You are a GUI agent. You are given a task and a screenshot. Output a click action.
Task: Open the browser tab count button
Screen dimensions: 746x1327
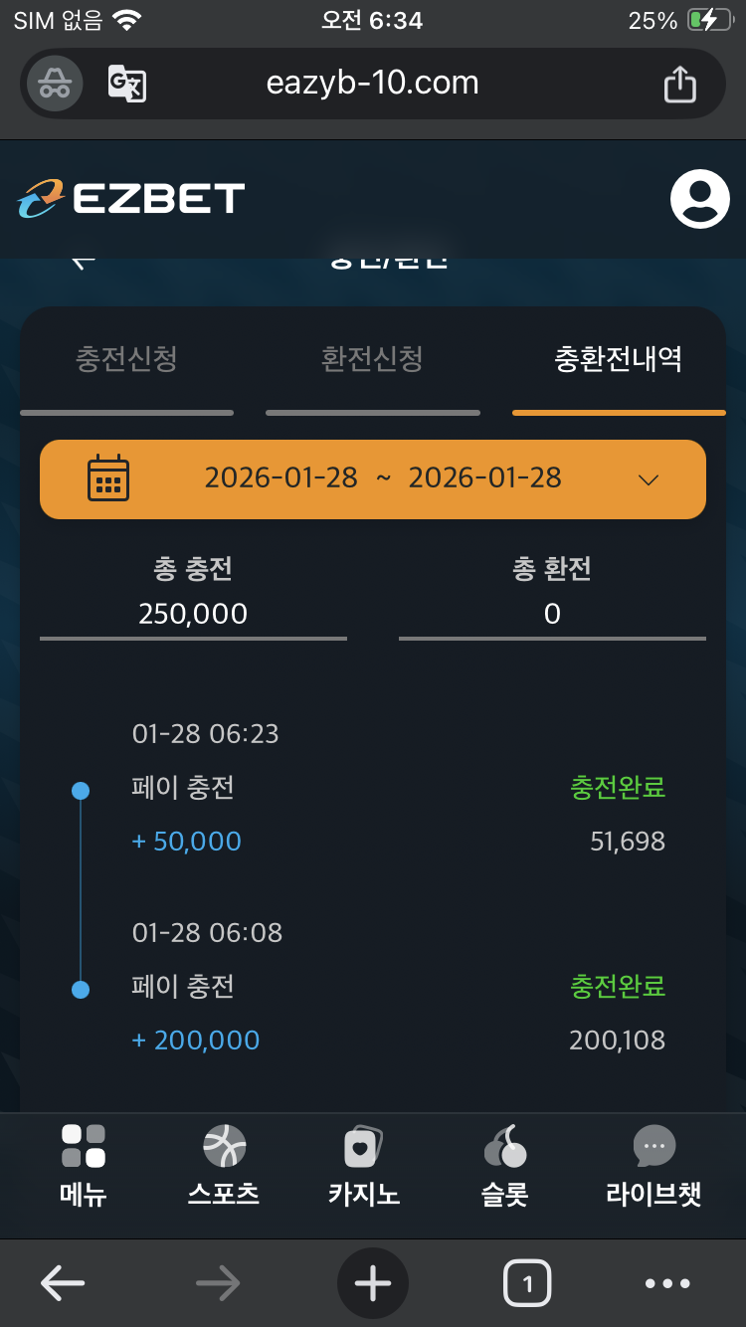point(527,1283)
